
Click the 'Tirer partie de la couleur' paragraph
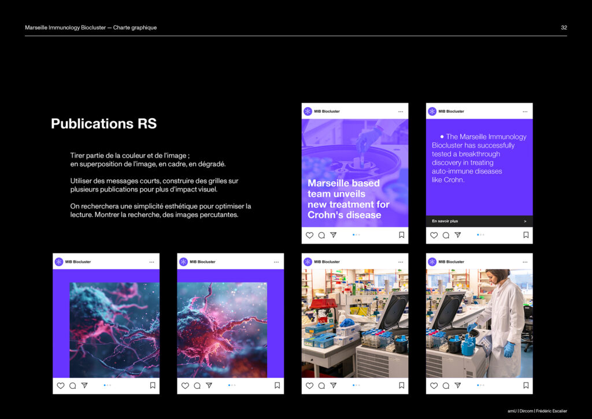click(x=148, y=160)
